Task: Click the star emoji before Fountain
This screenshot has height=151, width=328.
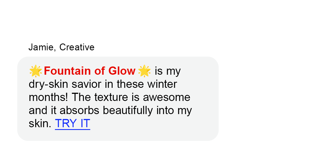Action: (36, 71)
